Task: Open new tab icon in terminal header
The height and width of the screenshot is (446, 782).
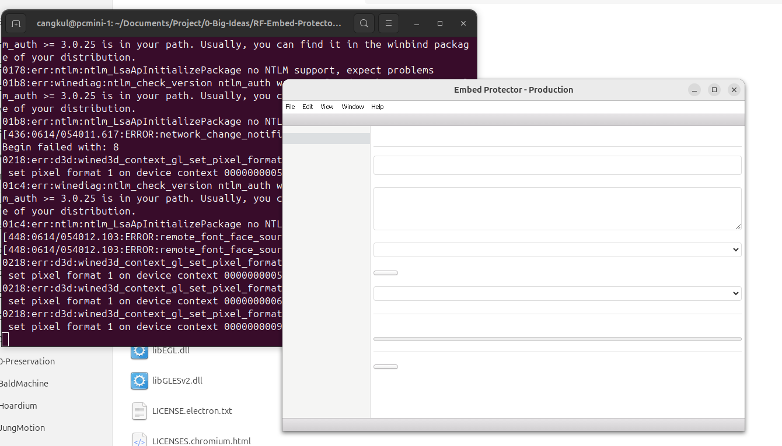Action: click(x=16, y=23)
